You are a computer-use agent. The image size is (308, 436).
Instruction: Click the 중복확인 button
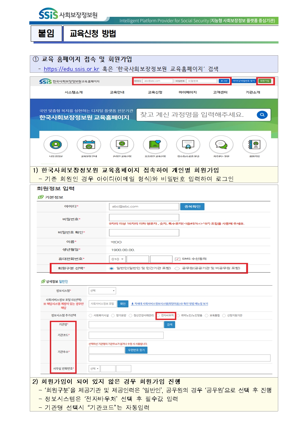[192, 207]
